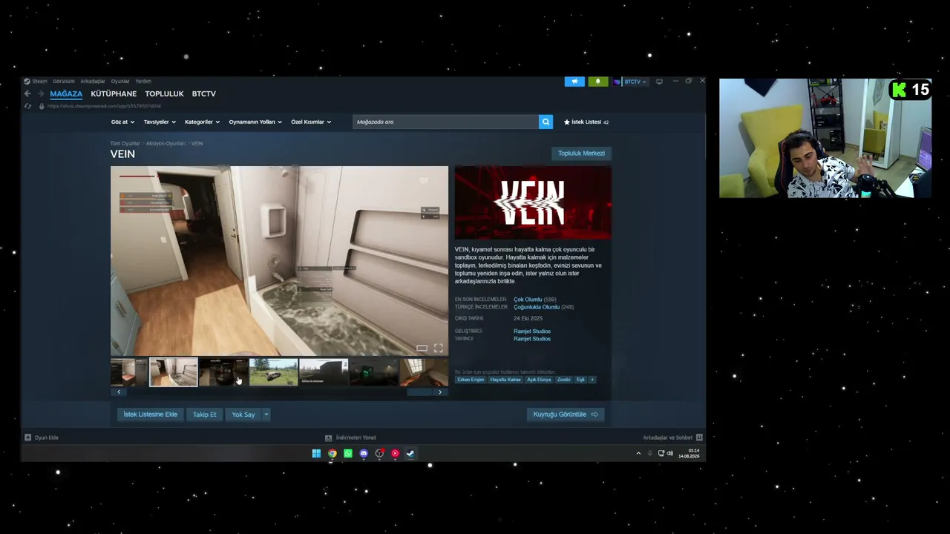Switch to the MAĞAZA tab
The height and width of the screenshot is (534, 950).
66,94
